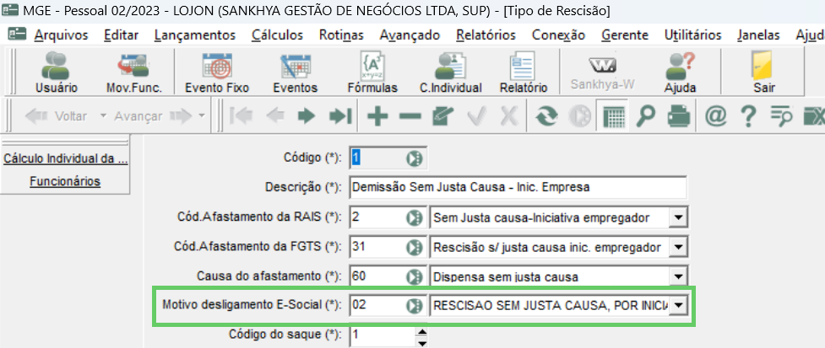This screenshot has width=825, height=348.
Task: Open the Voltar history dropdown arrow
Action: point(103,116)
